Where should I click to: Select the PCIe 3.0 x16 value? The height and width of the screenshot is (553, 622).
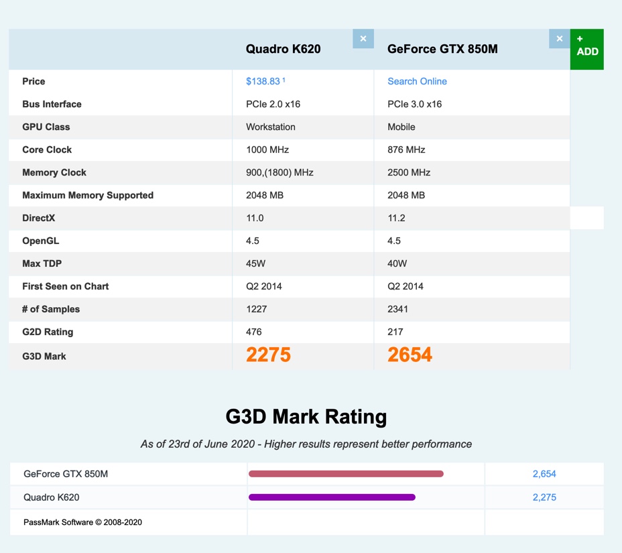[414, 104]
